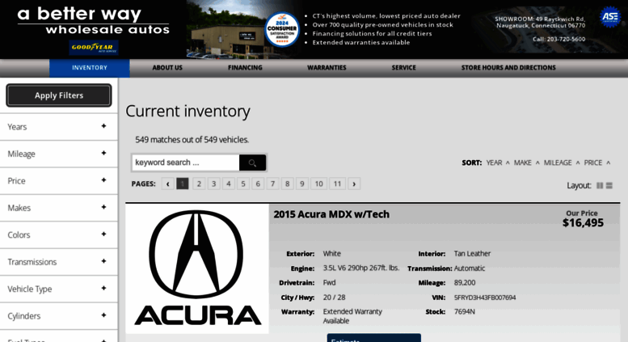The height and width of the screenshot is (342, 628).
Task: Click the Goodyear auto service logo
Action: 93,48
